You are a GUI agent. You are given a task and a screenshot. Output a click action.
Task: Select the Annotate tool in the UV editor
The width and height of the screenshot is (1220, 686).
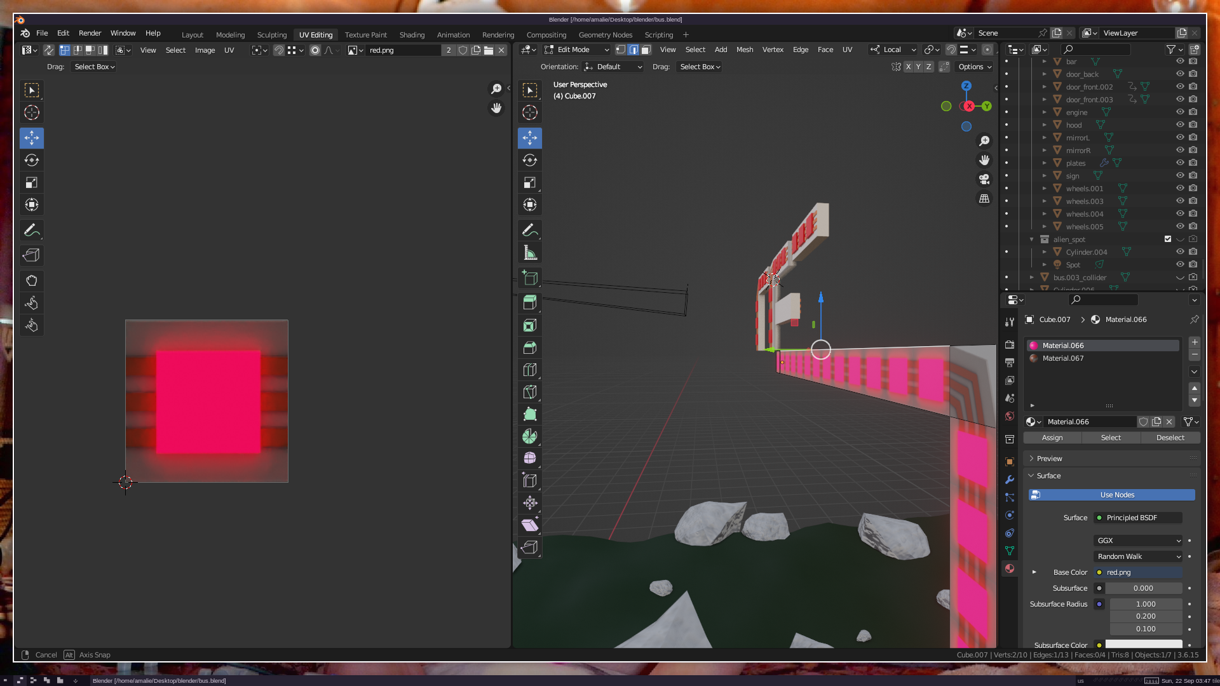coord(31,230)
